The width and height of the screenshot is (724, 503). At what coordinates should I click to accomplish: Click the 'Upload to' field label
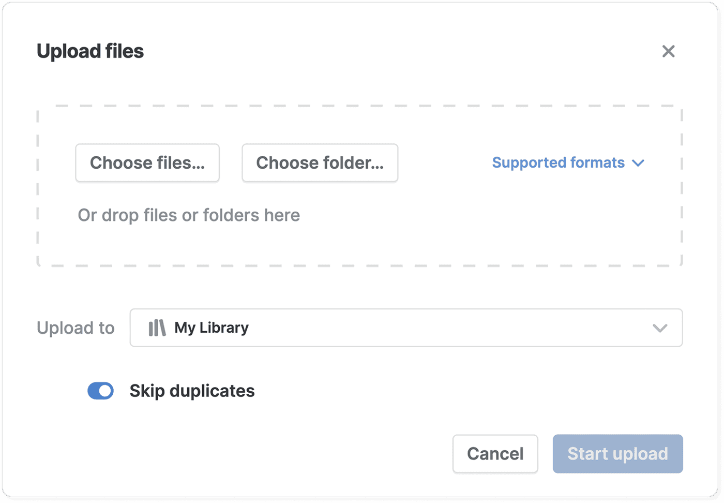tap(76, 328)
